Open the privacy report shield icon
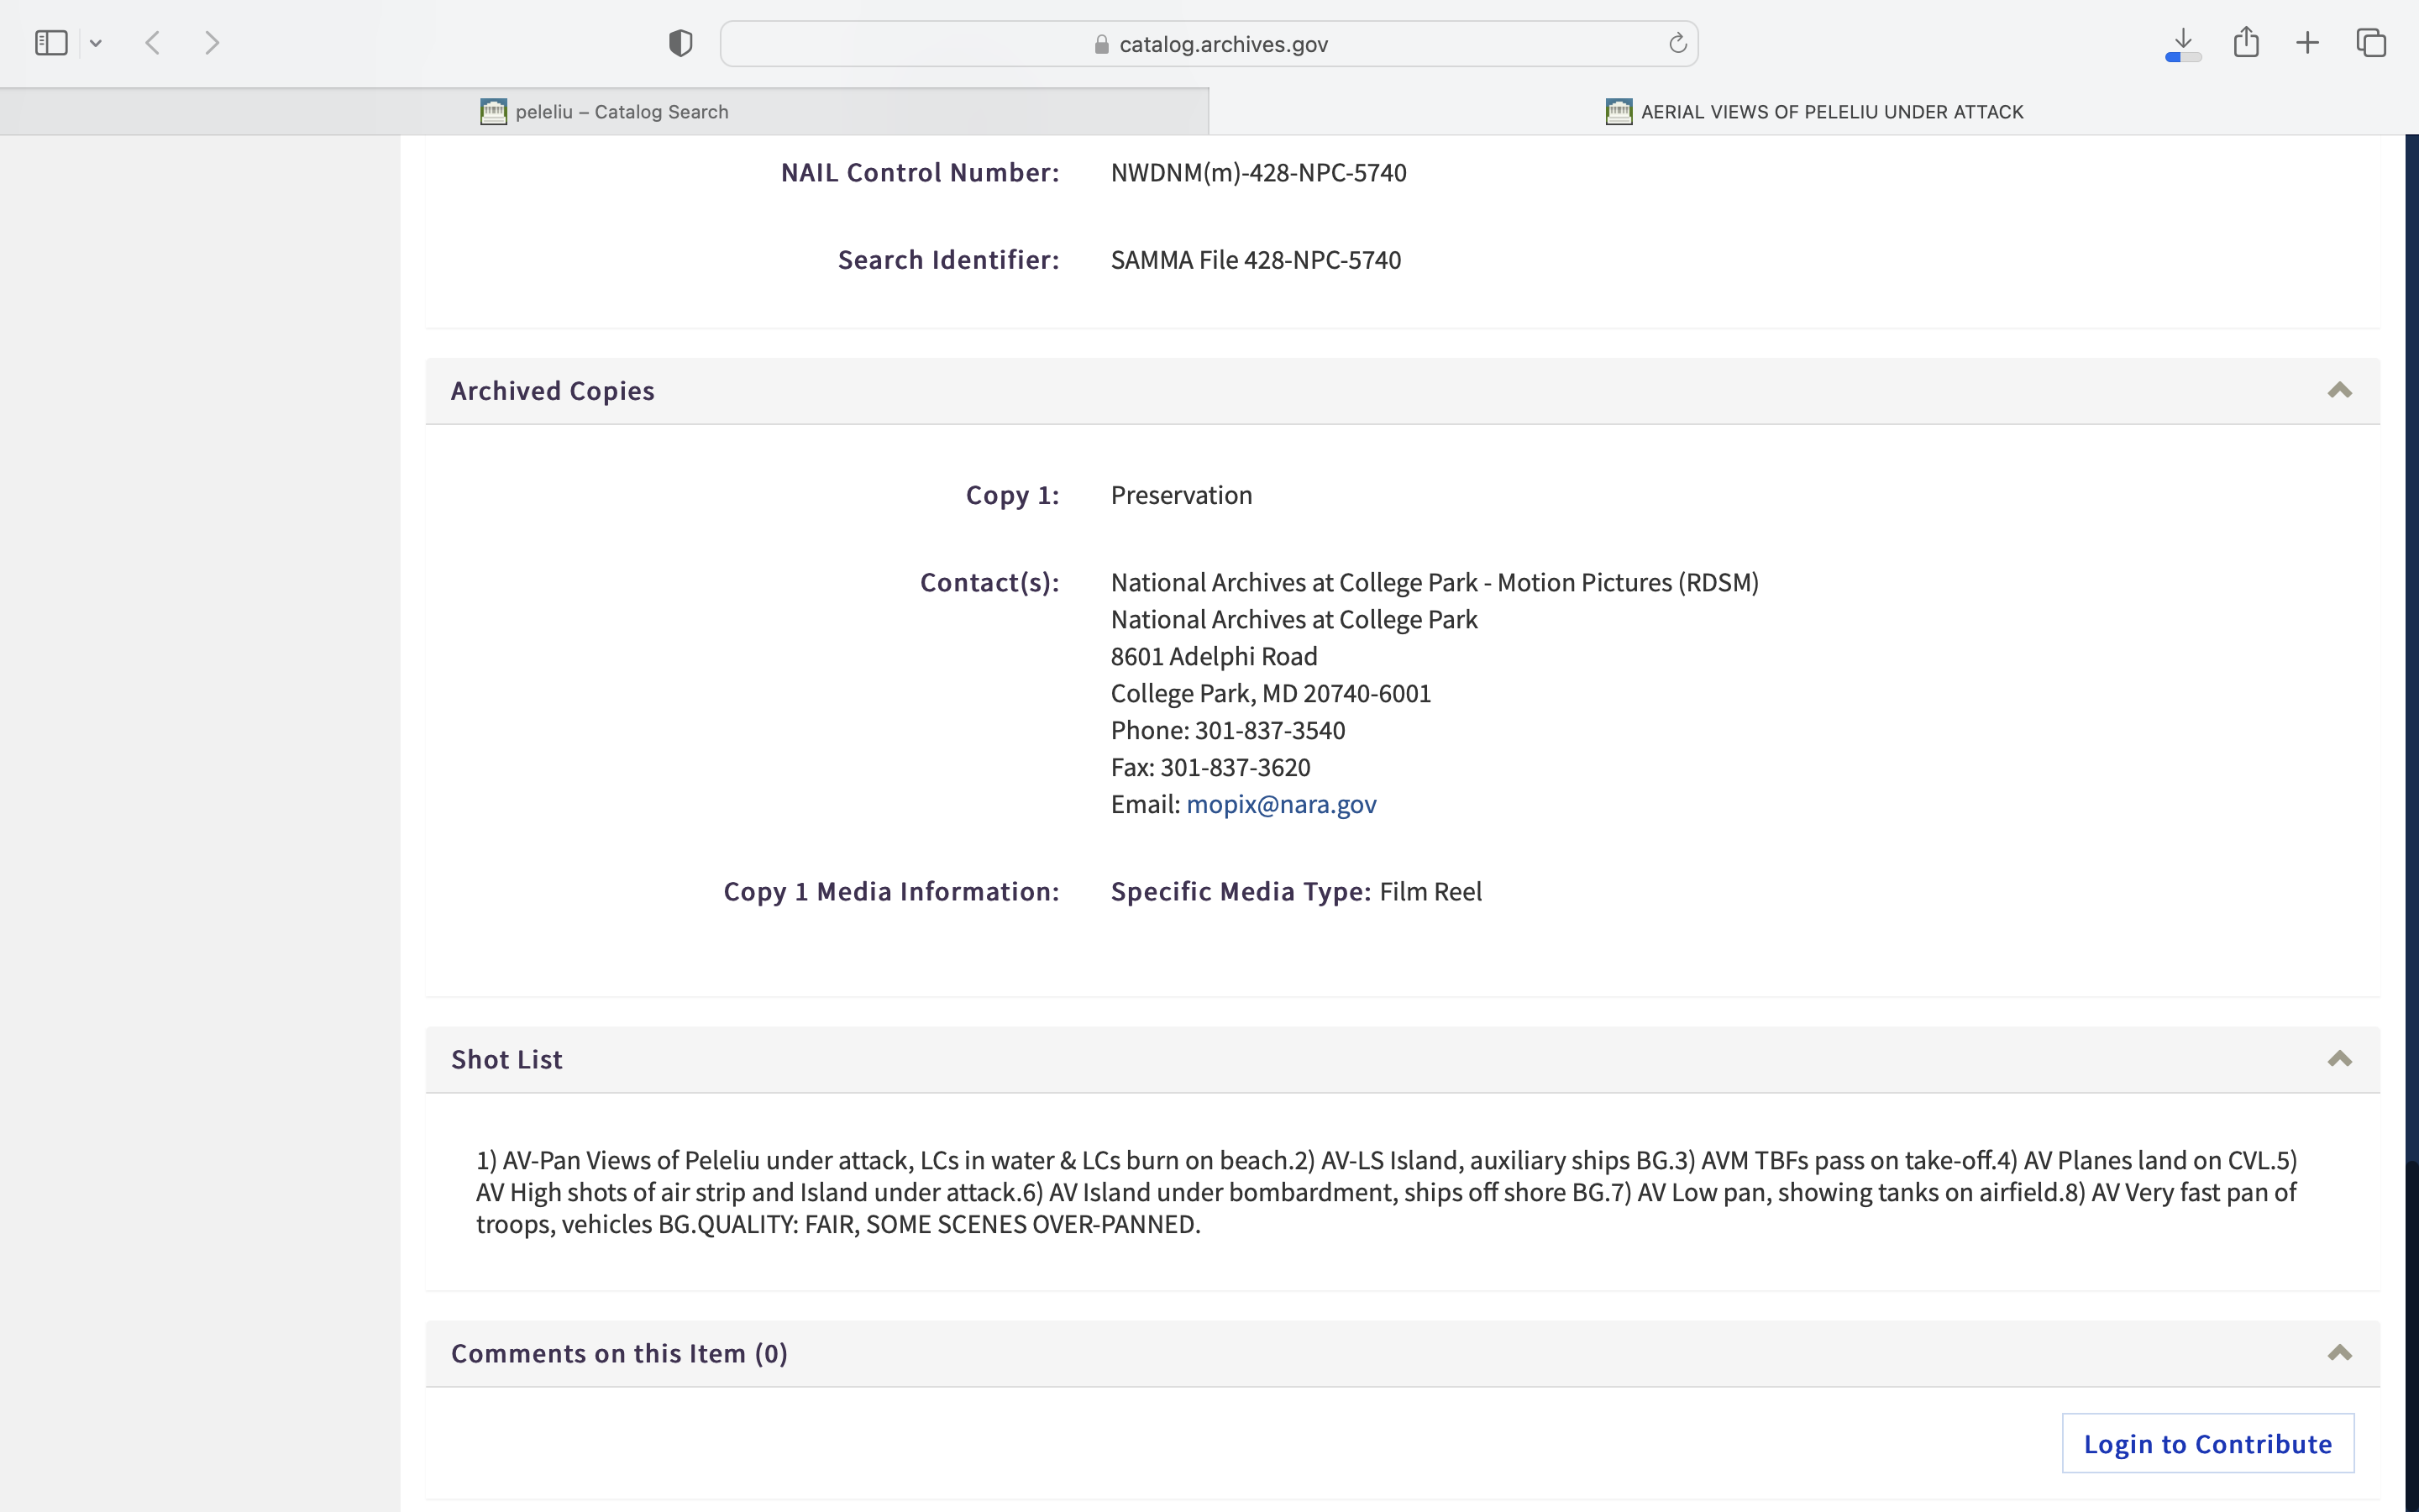Screen dimensions: 2419x1512 coord(680,43)
